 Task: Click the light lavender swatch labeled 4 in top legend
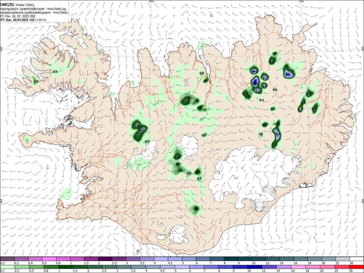160,259
